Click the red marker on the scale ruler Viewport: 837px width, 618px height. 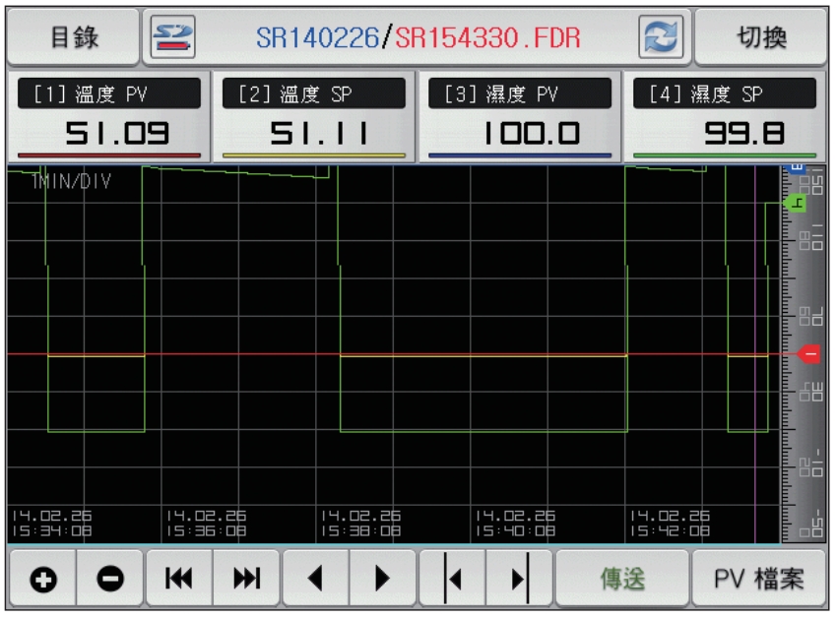coord(809,353)
